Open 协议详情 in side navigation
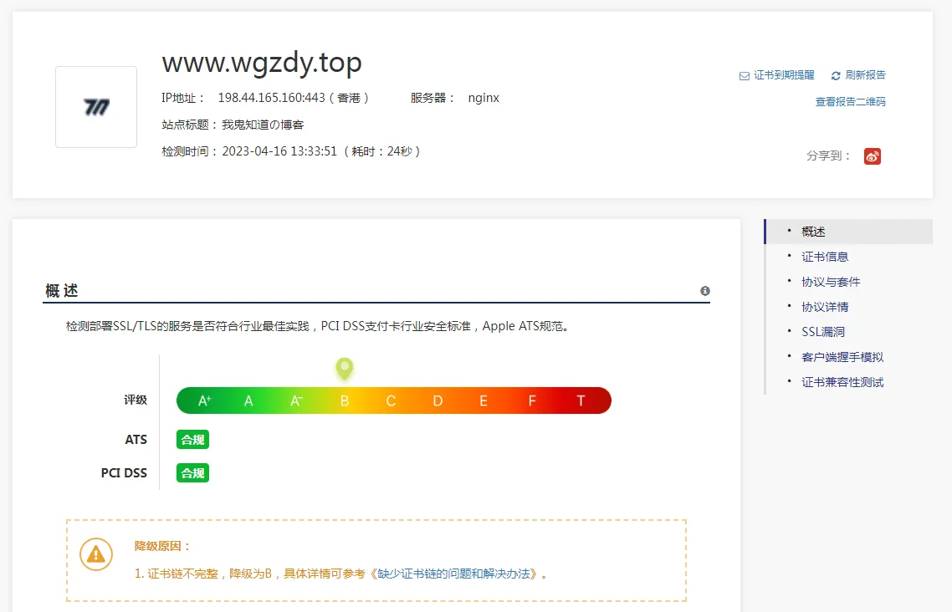 coord(825,307)
